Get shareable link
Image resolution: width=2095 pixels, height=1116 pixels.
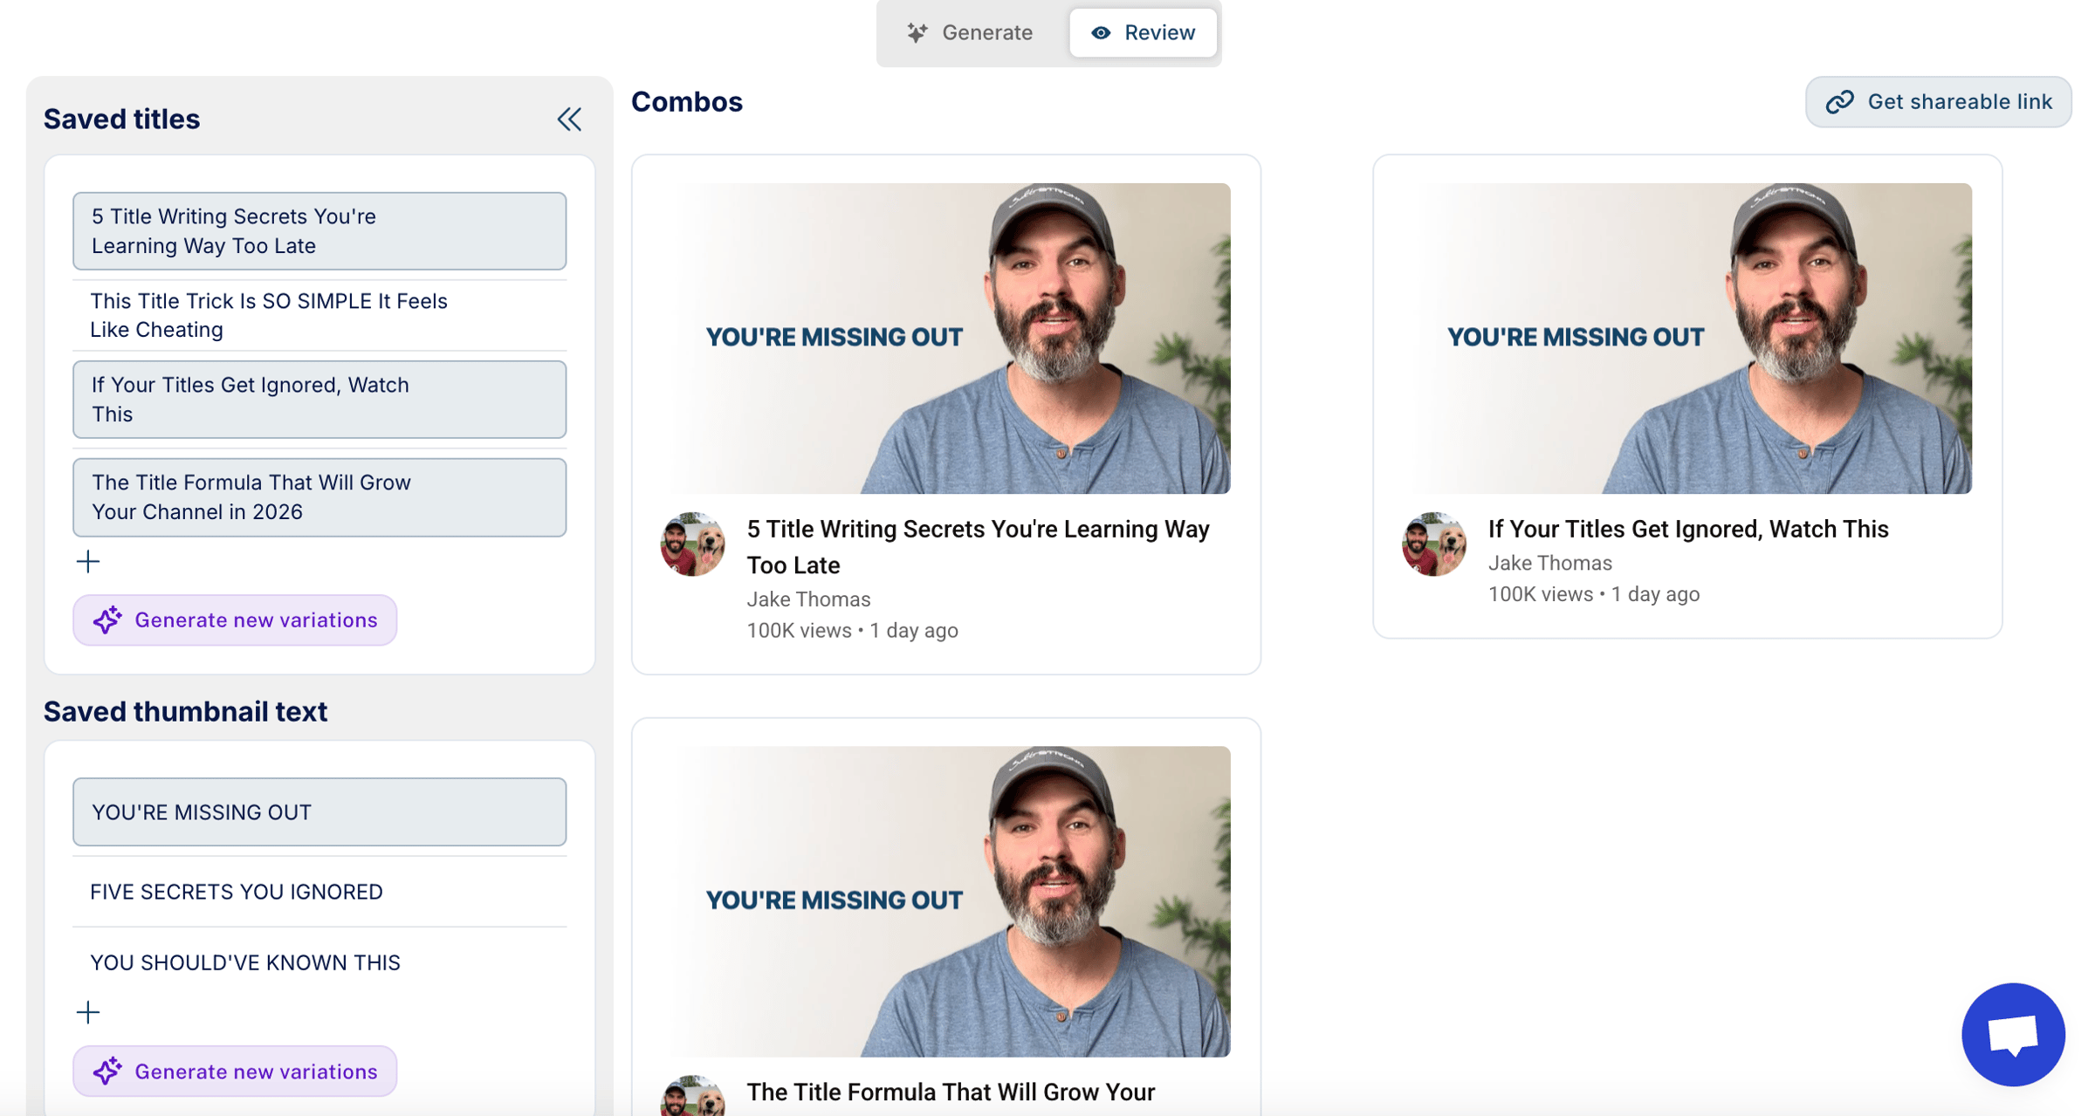click(1938, 102)
